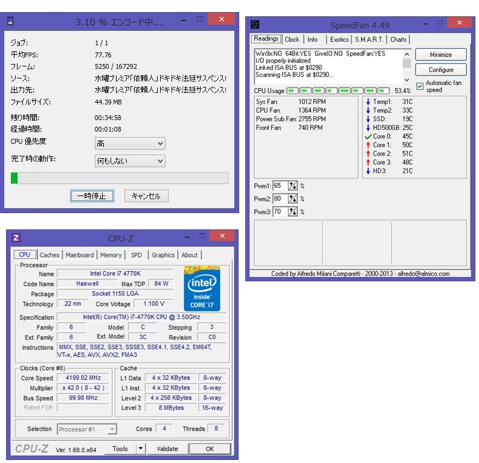This screenshot has width=479, height=463.
Task: Click the Temp2 down-arrow icon
Action: click(x=368, y=110)
